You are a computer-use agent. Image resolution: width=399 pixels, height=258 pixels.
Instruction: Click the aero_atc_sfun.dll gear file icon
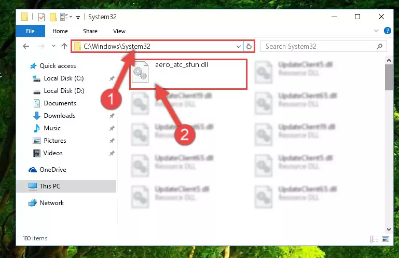point(140,72)
